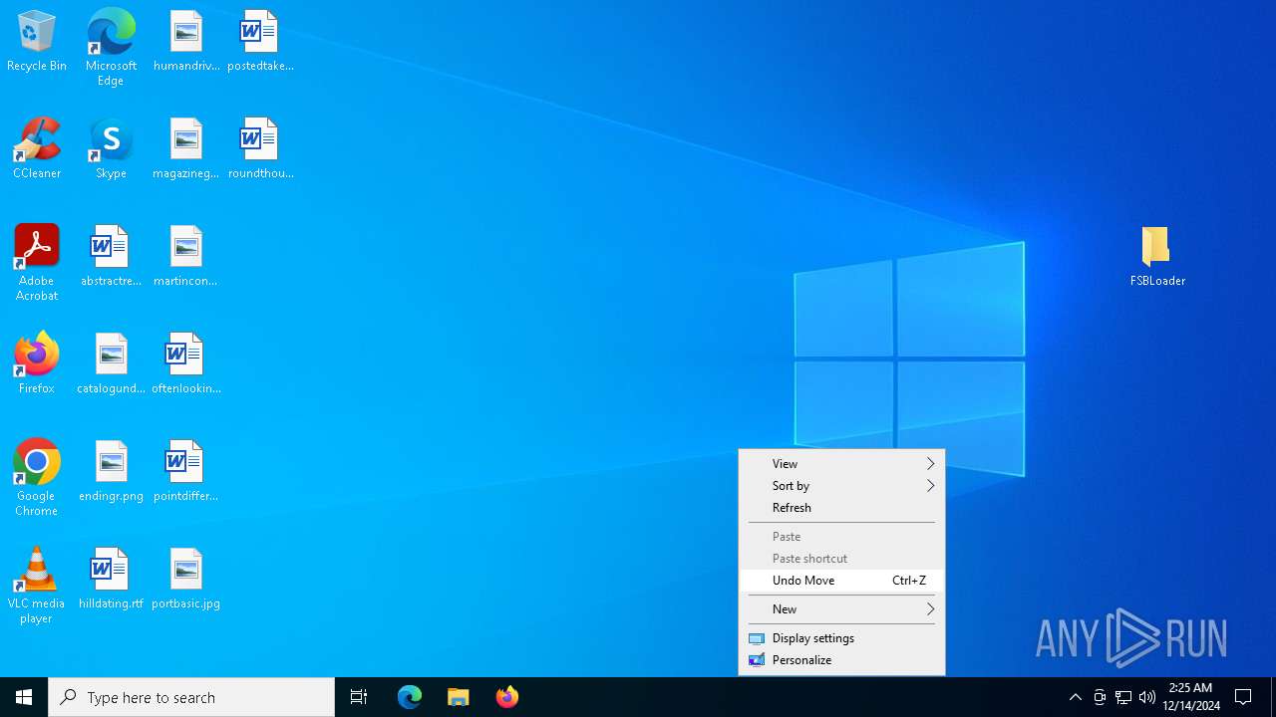Expand the New submenu
This screenshot has width=1276, height=717.
point(841,609)
